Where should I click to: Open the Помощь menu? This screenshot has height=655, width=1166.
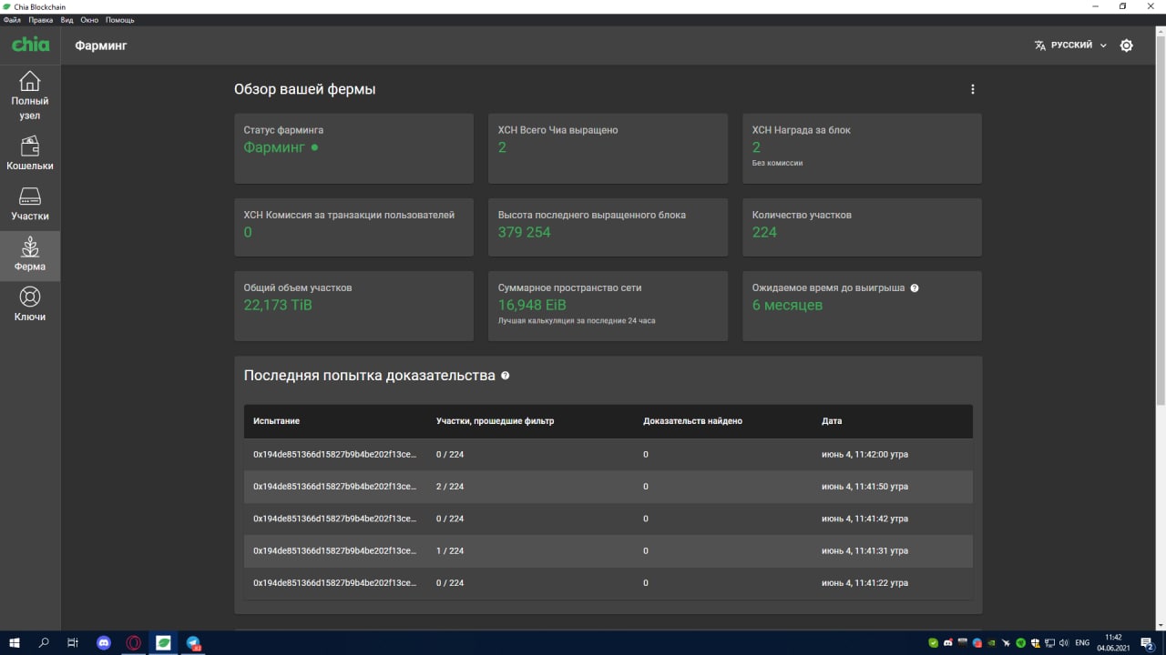[x=119, y=19]
